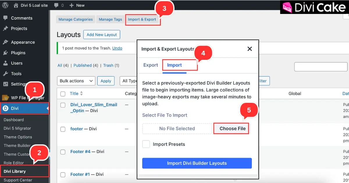This screenshot has width=349, height=183.
Task: Click the Projects pin icon
Action: [6, 28]
